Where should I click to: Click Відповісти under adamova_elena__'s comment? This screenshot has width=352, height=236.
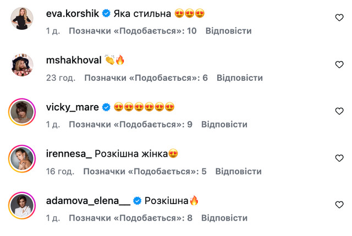tap(224, 218)
